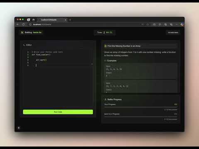The image size is (199, 149).
Task: Click the Run Code button
Action: (58, 112)
